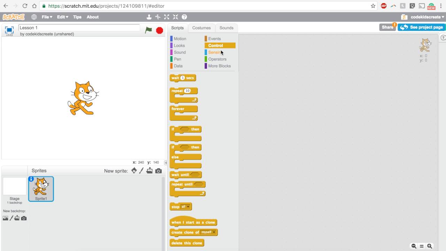Select the Motion blocks category
The height and width of the screenshot is (251, 446).
pyautogui.click(x=180, y=39)
